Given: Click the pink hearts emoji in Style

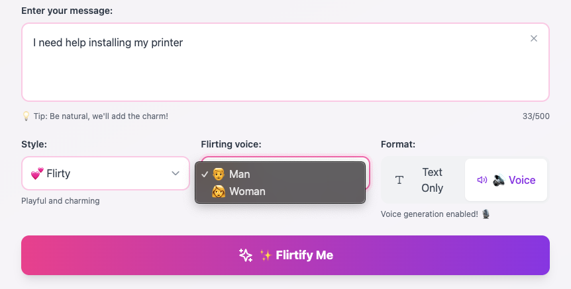Looking at the screenshot, I should click(37, 174).
